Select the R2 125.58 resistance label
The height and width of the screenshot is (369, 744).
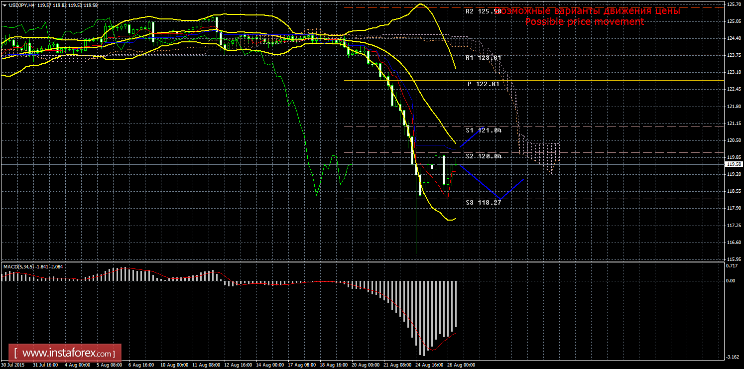pyautogui.click(x=483, y=11)
